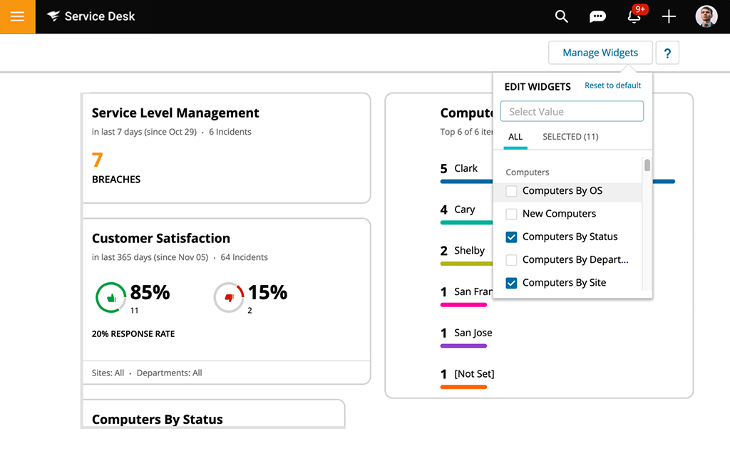The width and height of the screenshot is (730, 456).
Task: Select the ALL tab in Edit Widgets
Action: (515, 137)
